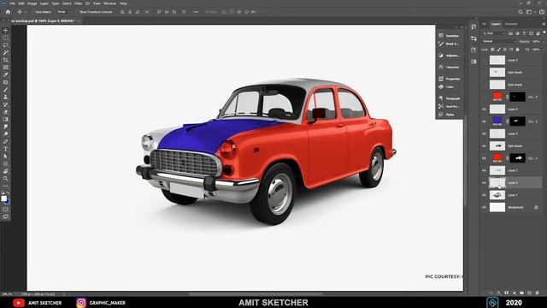Click the delete layer trash icon
This screenshot has height=308, width=547.
coord(537,293)
